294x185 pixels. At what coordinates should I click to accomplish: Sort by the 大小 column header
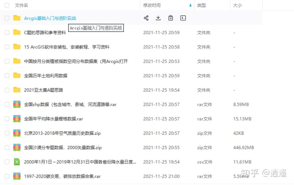[237, 5]
